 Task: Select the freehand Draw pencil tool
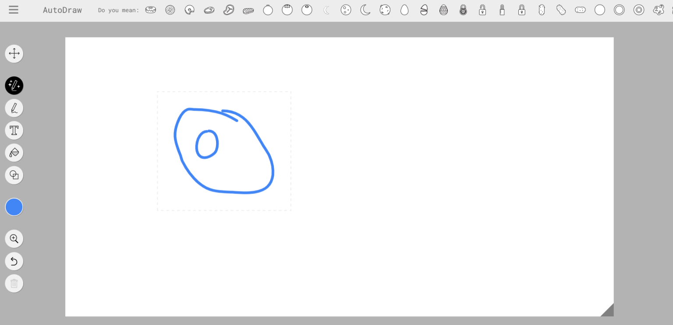pyautogui.click(x=14, y=108)
